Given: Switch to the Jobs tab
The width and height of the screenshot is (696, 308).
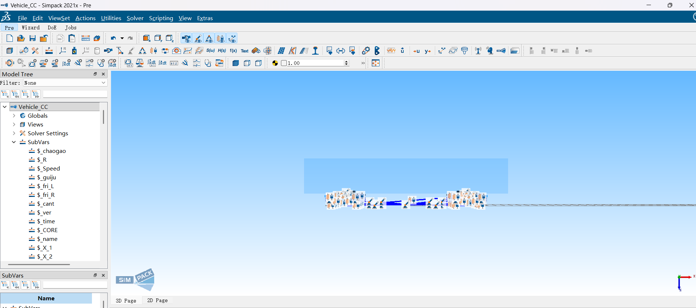Looking at the screenshot, I should 71,27.
